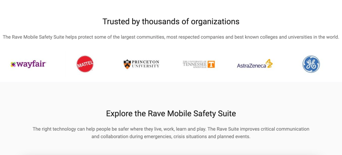342x155 pixels.
Task: Click the red Mattel logo
Action: 85,64
